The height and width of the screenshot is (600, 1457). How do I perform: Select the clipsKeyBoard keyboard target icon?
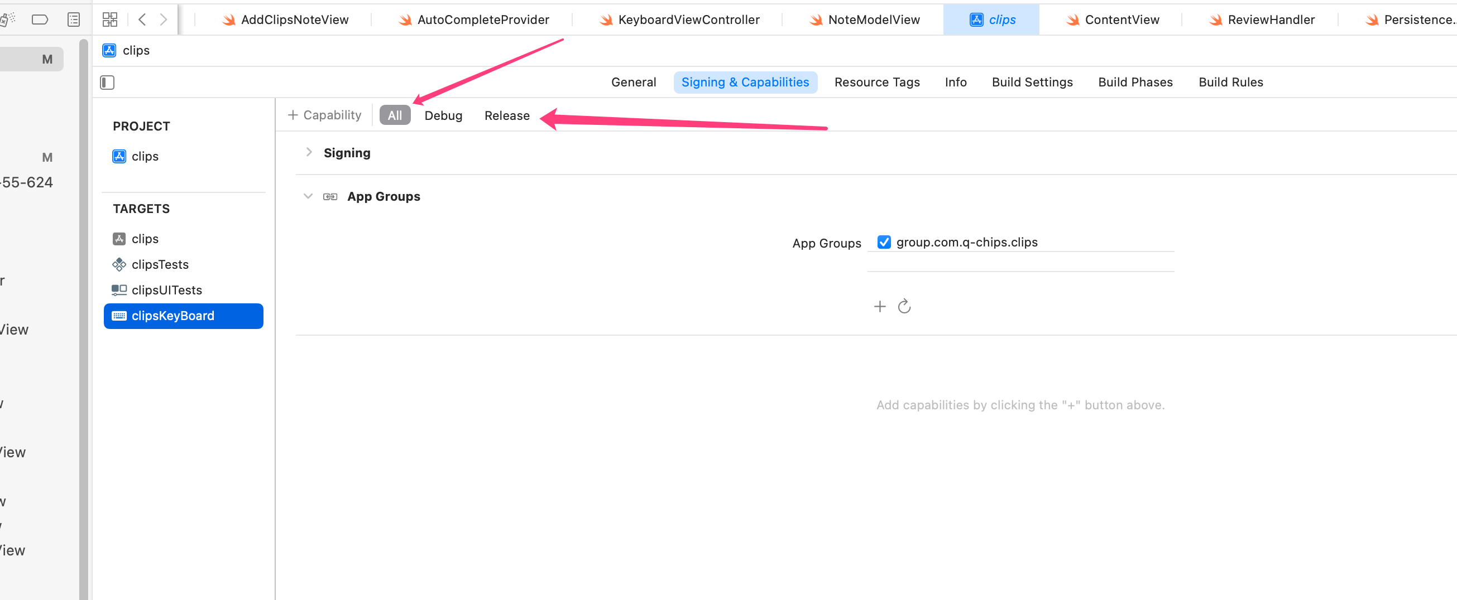pyautogui.click(x=119, y=316)
